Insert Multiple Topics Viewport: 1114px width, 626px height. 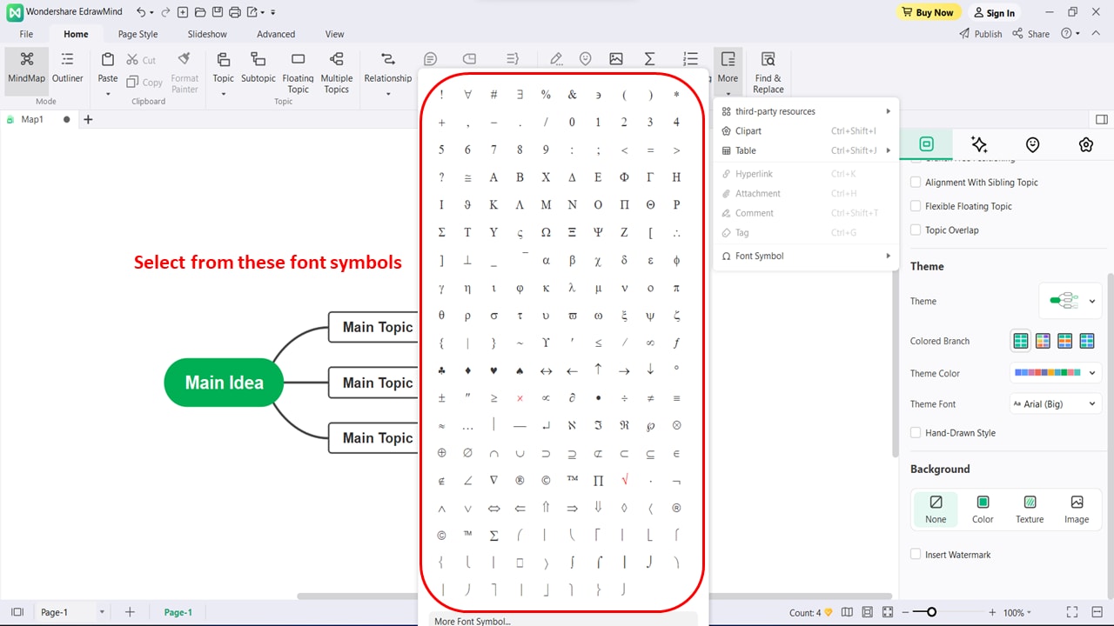coord(337,72)
